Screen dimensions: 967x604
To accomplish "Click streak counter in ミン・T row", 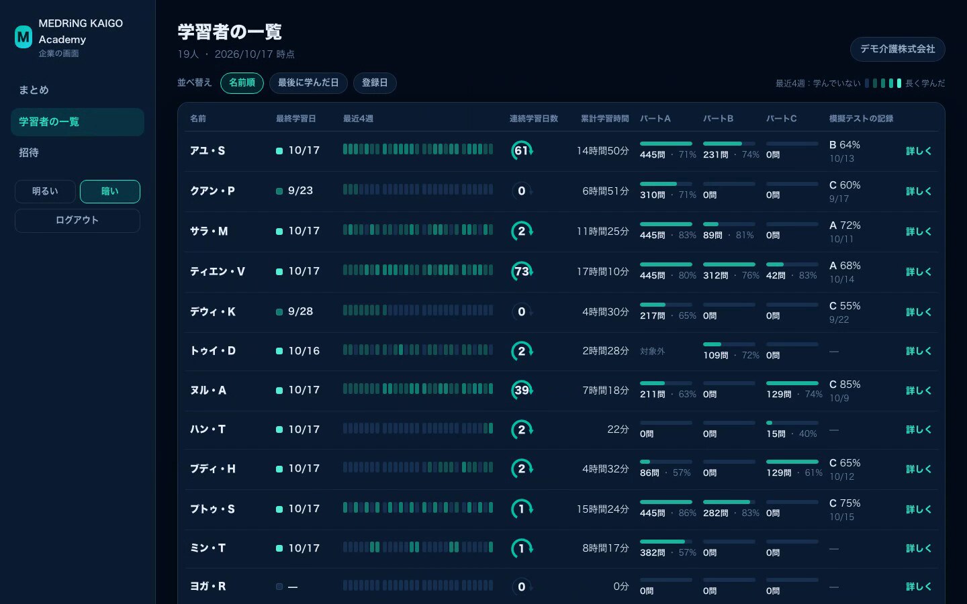I will (x=522, y=548).
